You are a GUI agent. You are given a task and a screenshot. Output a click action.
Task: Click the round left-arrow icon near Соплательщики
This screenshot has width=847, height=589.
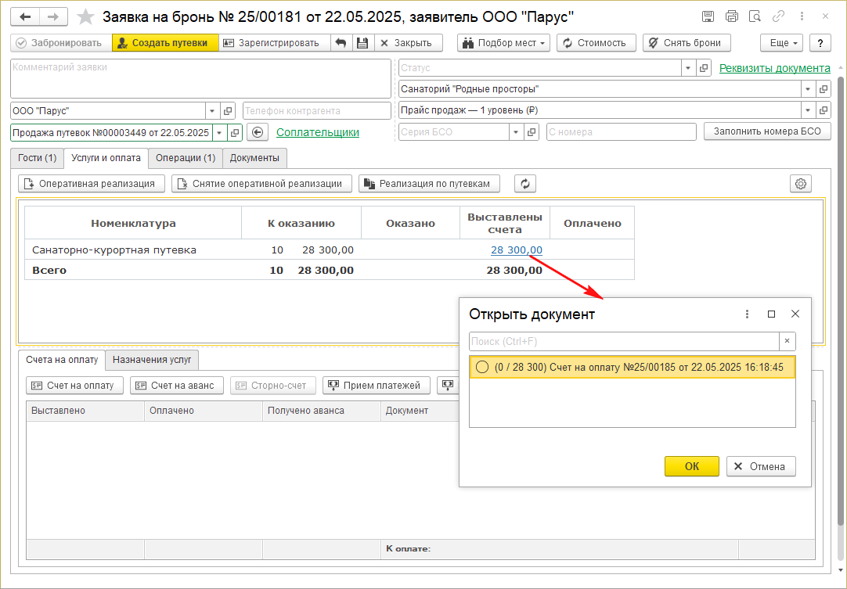point(258,132)
